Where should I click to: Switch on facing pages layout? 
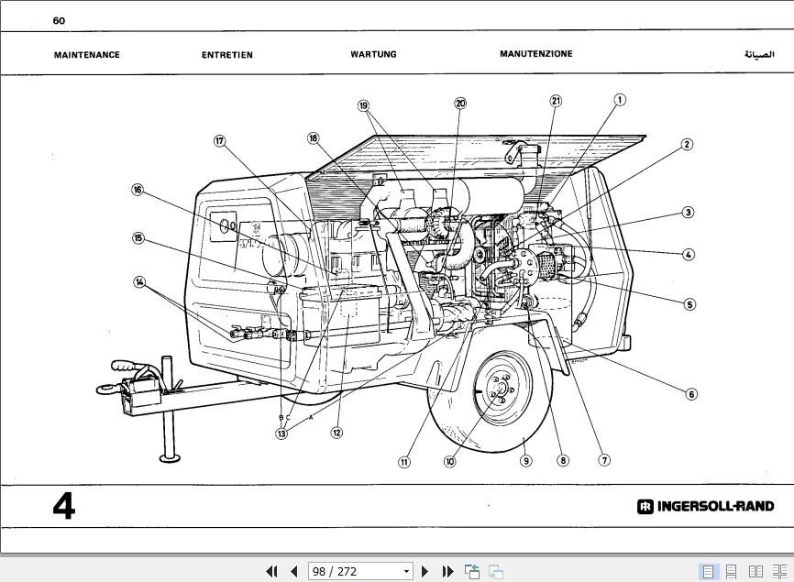[x=755, y=572]
